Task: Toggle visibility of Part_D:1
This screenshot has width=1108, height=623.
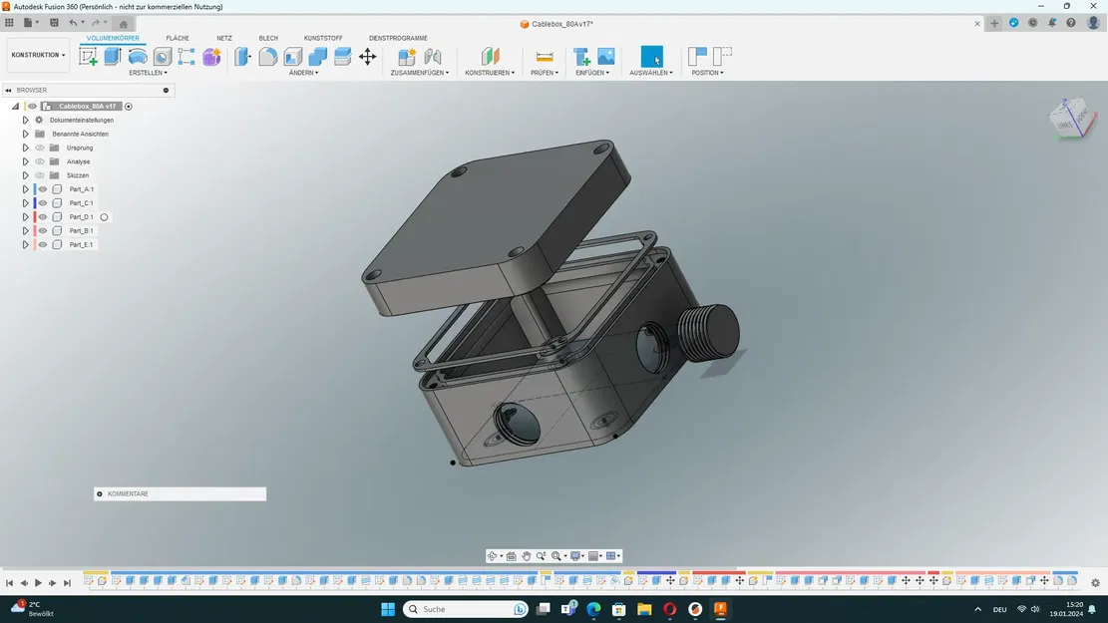Action: [x=43, y=217]
